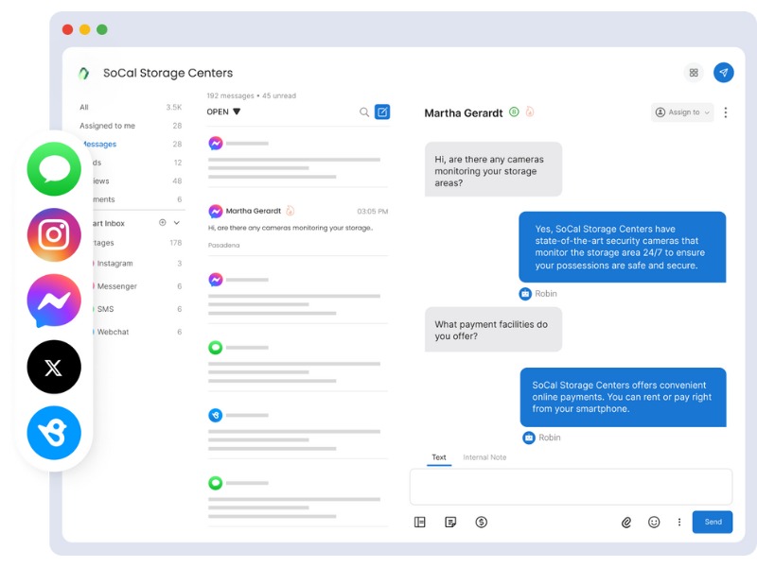Image resolution: width=757 pixels, height=567 pixels.
Task: Open the emoji picker in the message composer
Action: point(652,522)
